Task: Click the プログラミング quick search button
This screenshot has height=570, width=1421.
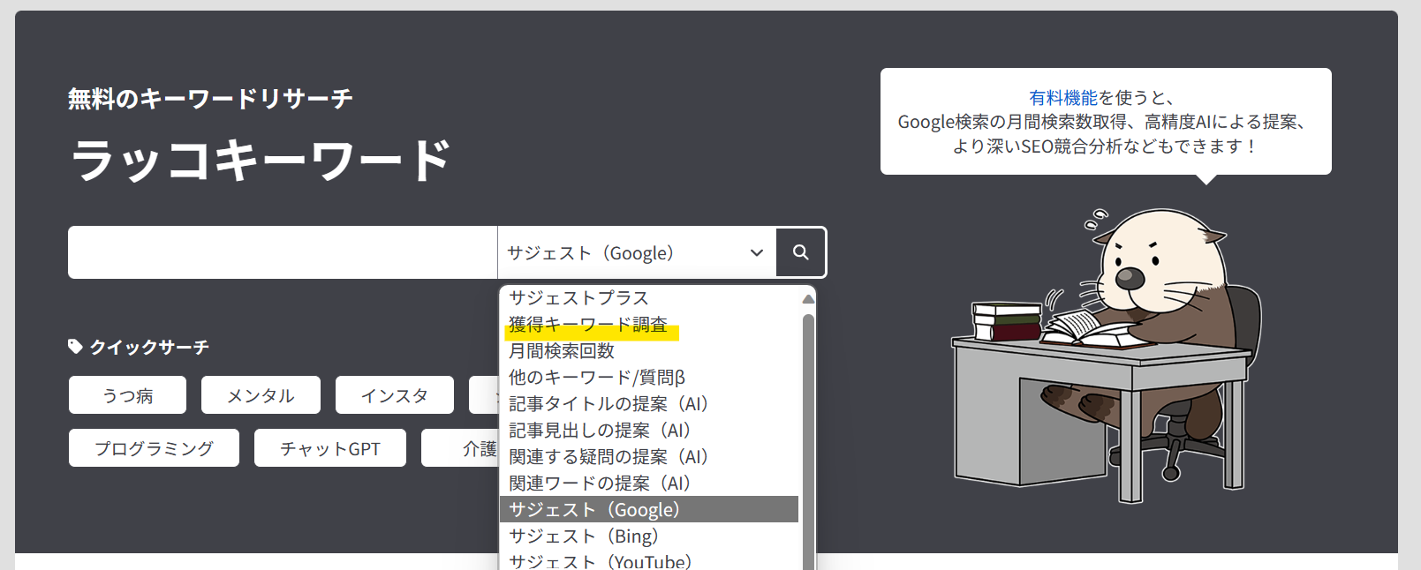Action: coord(155,448)
